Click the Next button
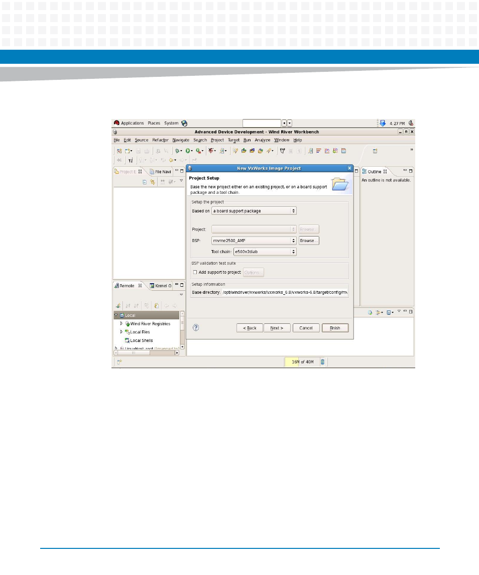 click(277, 328)
